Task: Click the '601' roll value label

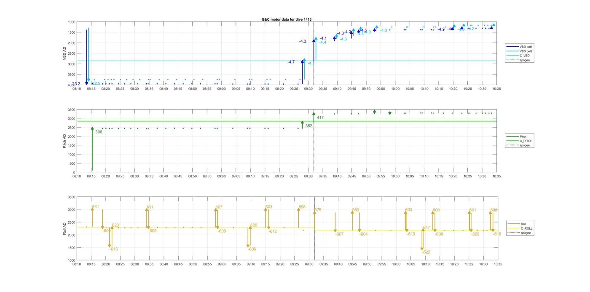Action: coord(473,210)
